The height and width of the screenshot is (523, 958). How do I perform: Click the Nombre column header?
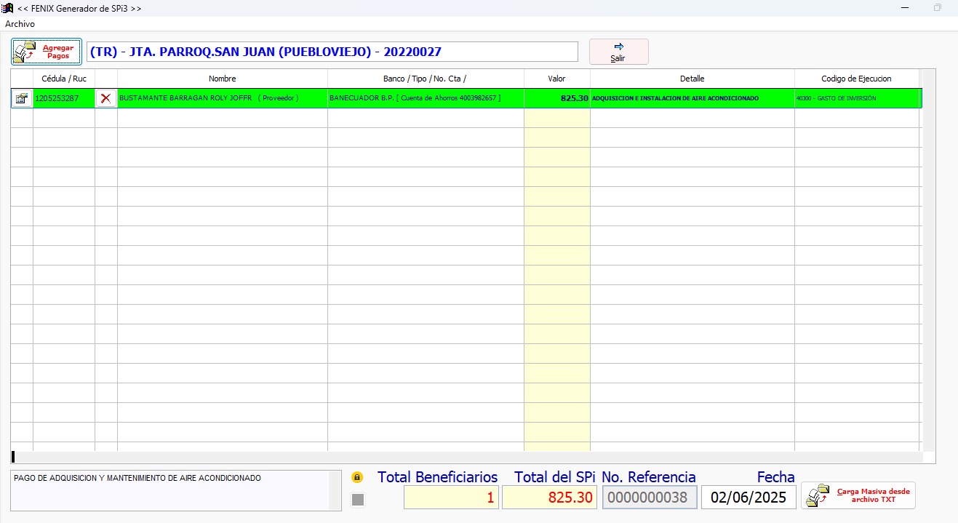click(222, 79)
